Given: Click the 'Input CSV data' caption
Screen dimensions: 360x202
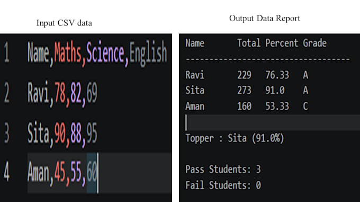Looking at the screenshot, I should point(64,23).
